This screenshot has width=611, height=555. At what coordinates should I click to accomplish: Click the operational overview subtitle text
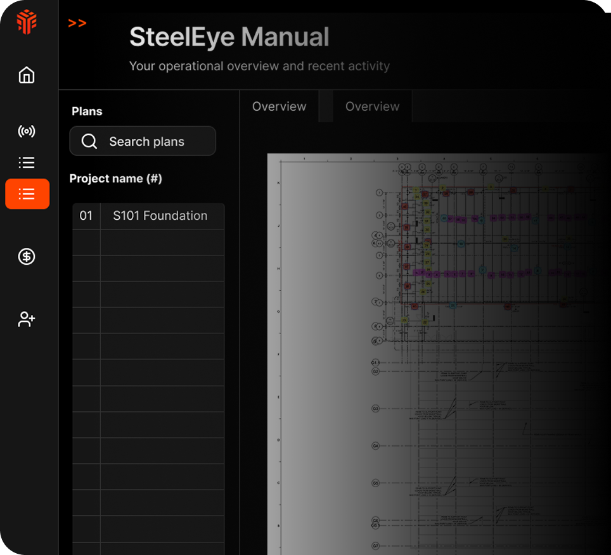click(x=259, y=66)
